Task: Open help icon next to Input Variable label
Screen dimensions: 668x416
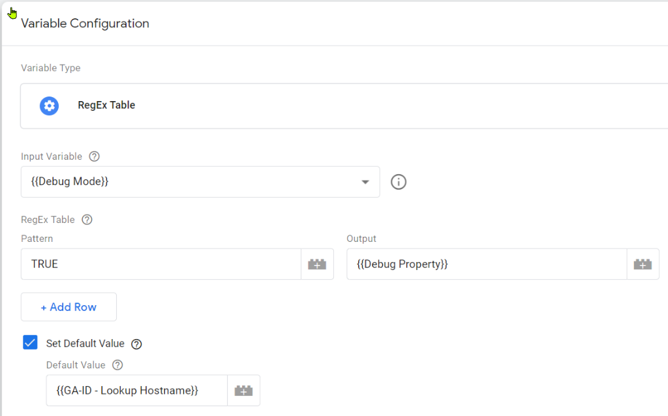Action: [x=95, y=156]
